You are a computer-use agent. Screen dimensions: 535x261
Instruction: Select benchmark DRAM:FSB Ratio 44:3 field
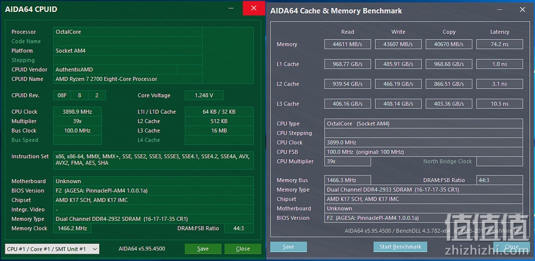click(x=499, y=180)
